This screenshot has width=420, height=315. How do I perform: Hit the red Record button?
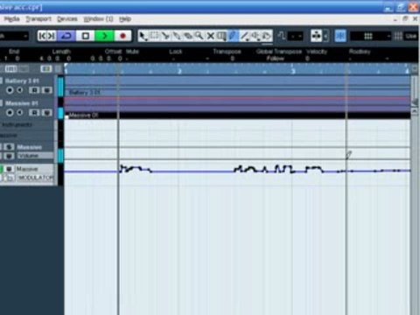(x=122, y=36)
